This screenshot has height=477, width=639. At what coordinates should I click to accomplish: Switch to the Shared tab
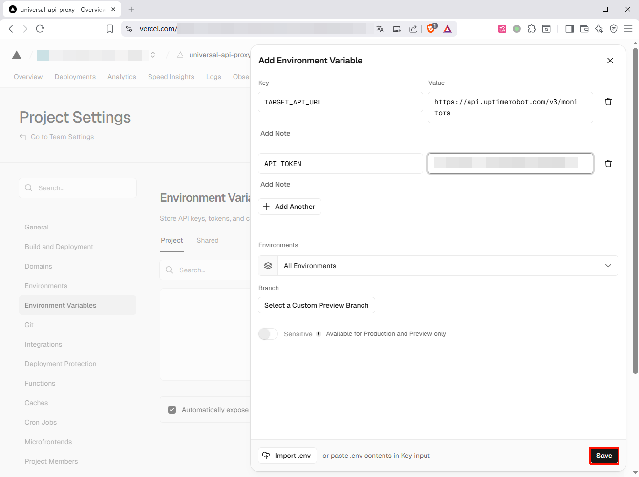coord(208,240)
